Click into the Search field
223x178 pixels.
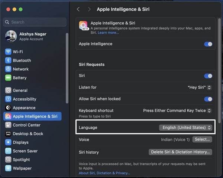click(35, 22)
